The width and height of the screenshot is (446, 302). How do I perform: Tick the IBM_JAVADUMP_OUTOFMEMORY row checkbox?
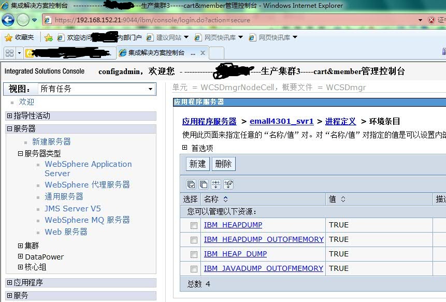click(x=194, y=269)
